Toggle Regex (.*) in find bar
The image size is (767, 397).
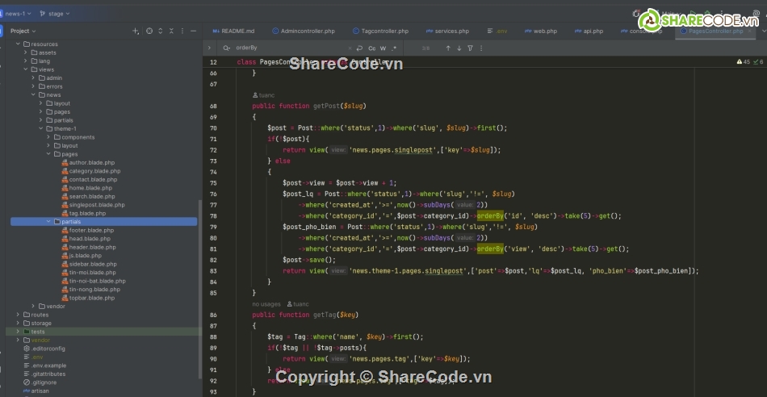pyautogui.click(x=394, y=48)
